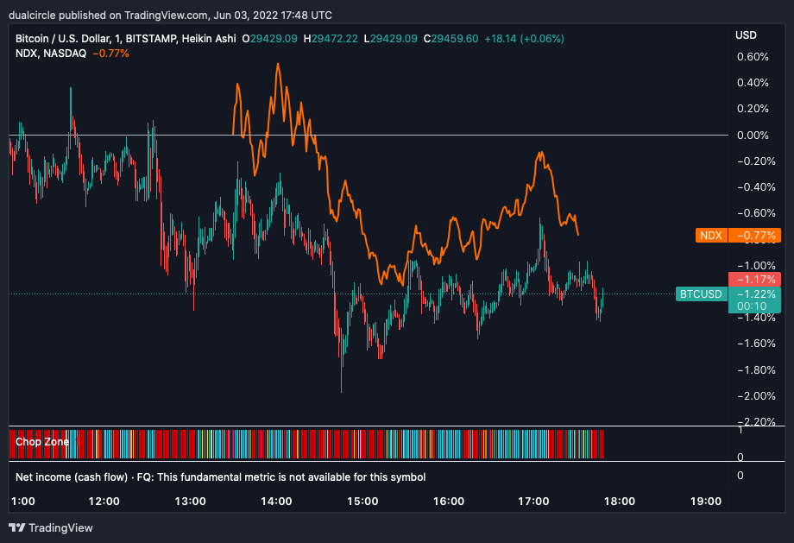Click the NDX, NASDAQ legend label
794x543 pixels.
pos(51,54)
